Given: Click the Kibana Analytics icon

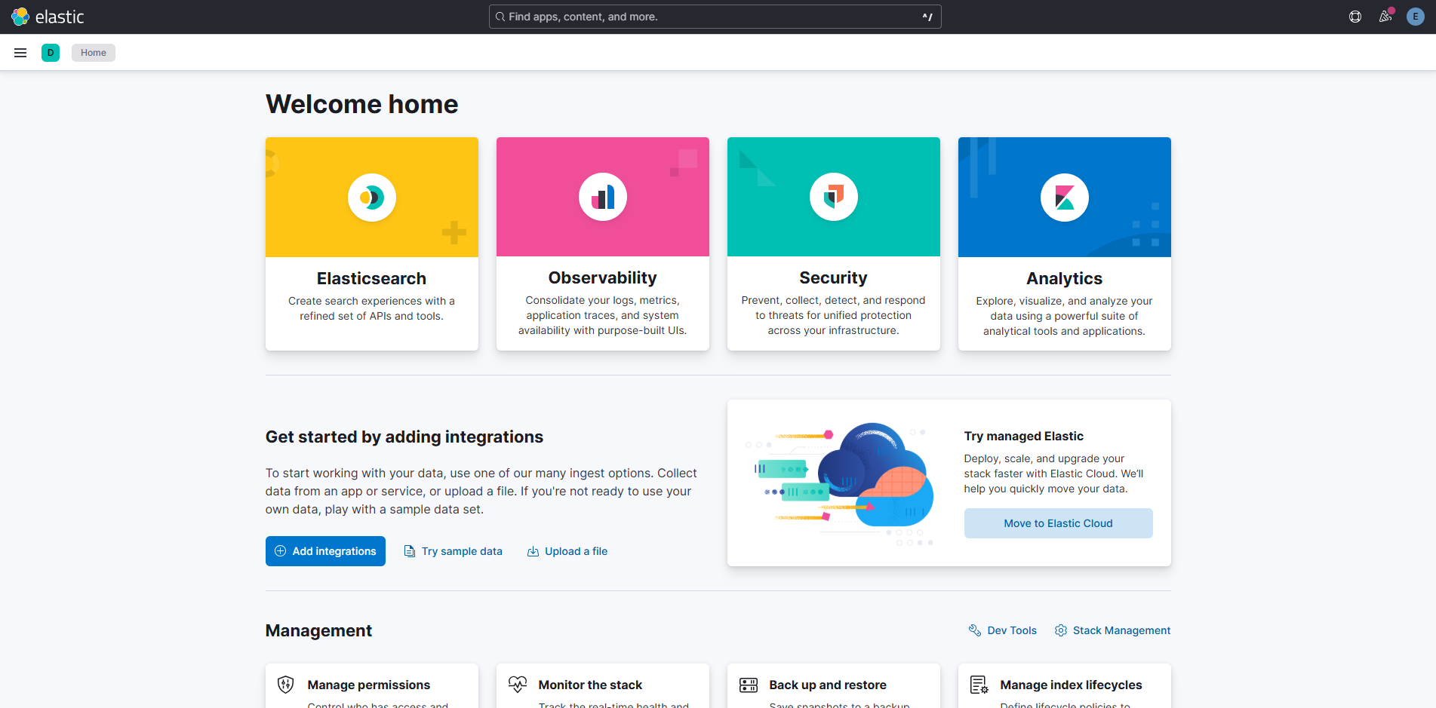Looking at the screenshot, I should [1064, 198].
